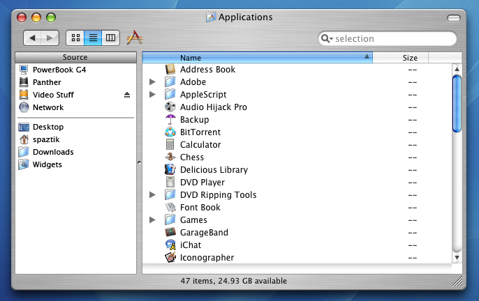Select the BitTorrent app icon
This screenshot has height=301, width=479.
tap(170, 132)
